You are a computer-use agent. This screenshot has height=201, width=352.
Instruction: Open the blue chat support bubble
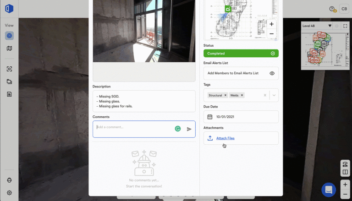(329, 190)
